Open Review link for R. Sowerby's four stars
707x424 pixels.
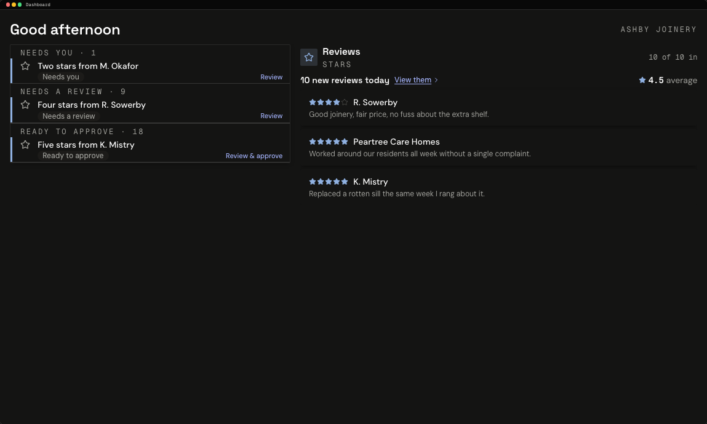tap(271, 116)
